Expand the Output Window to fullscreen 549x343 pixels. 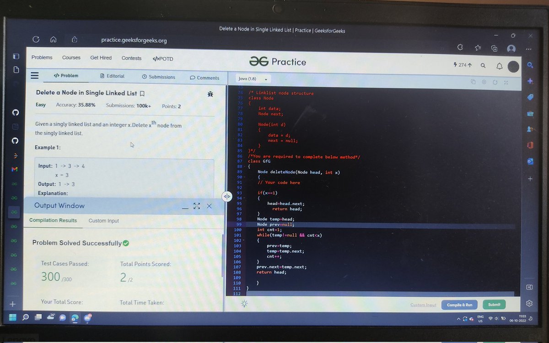197,206
